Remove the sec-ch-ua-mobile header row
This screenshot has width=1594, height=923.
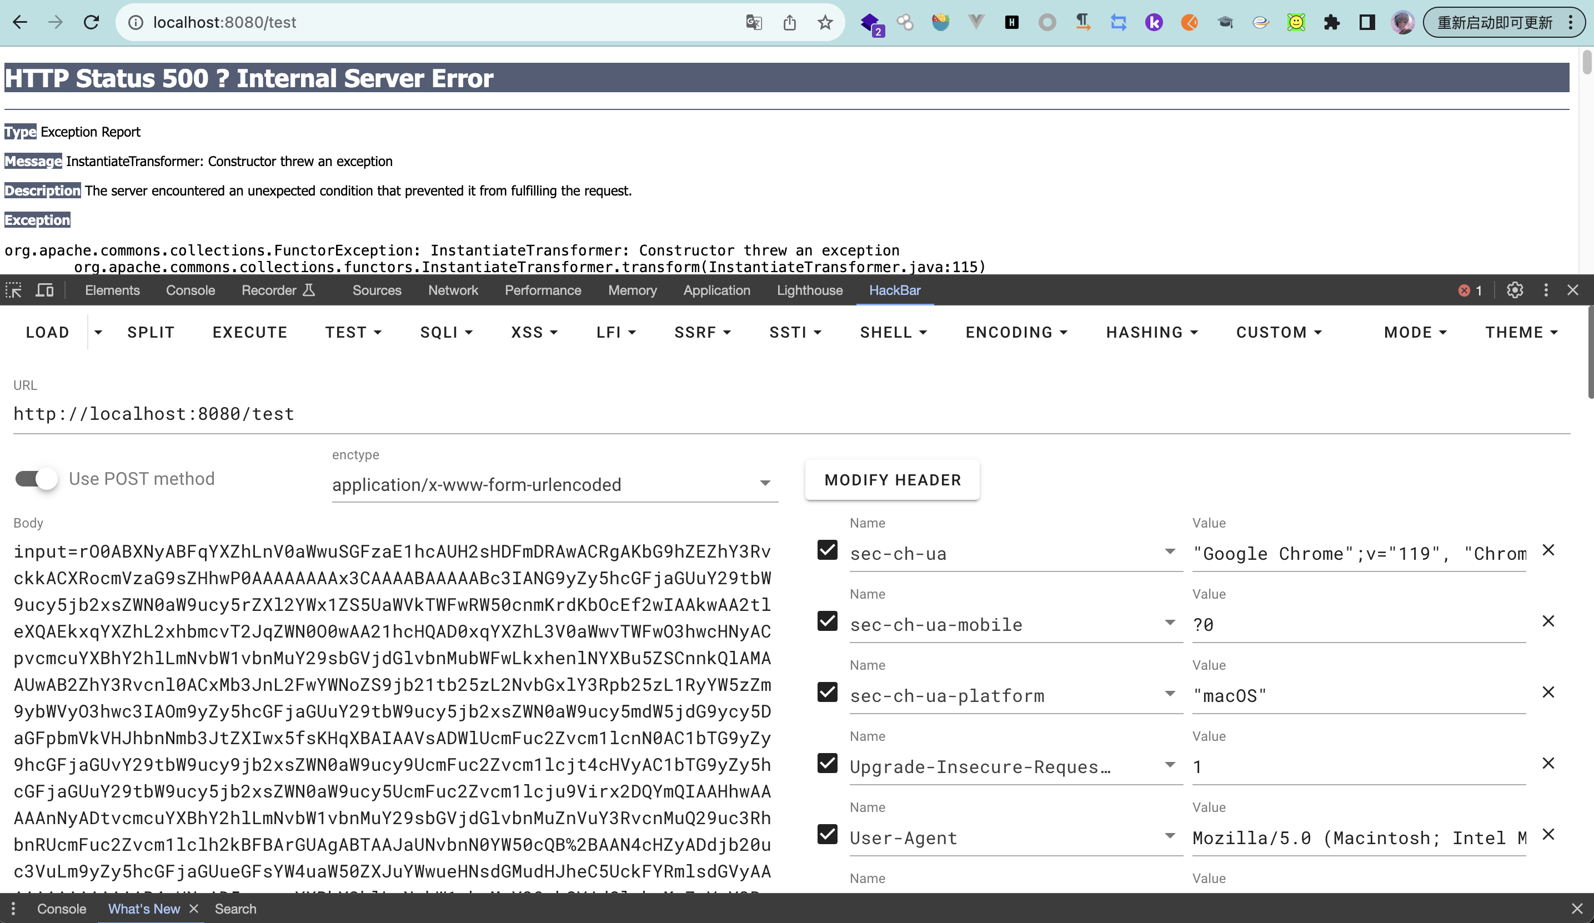pos(1548,621)
